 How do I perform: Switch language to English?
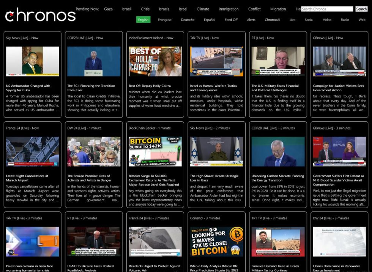[143, 20]
